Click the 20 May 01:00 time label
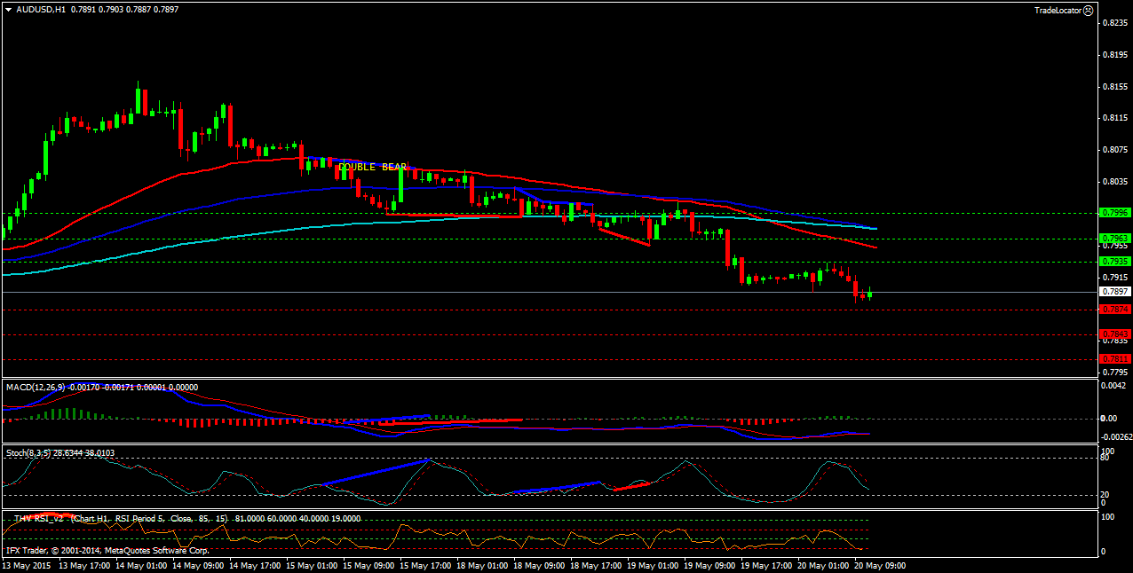This screenshot has width=1133, height=573. point(822,565)
